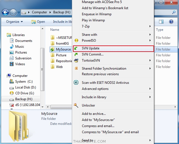This screenshot has width=179, height=144.
Task: Click horizontal scrollbar left arrow
Action: coord(48,107)
